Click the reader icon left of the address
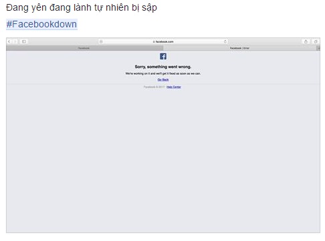325x241 pixels. (x=101, y=41)
